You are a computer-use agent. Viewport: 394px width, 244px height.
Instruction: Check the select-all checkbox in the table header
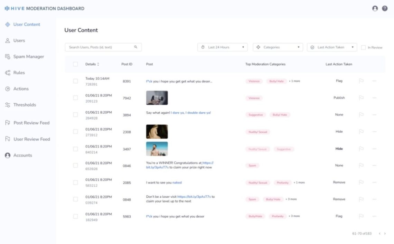coord(75,64)
